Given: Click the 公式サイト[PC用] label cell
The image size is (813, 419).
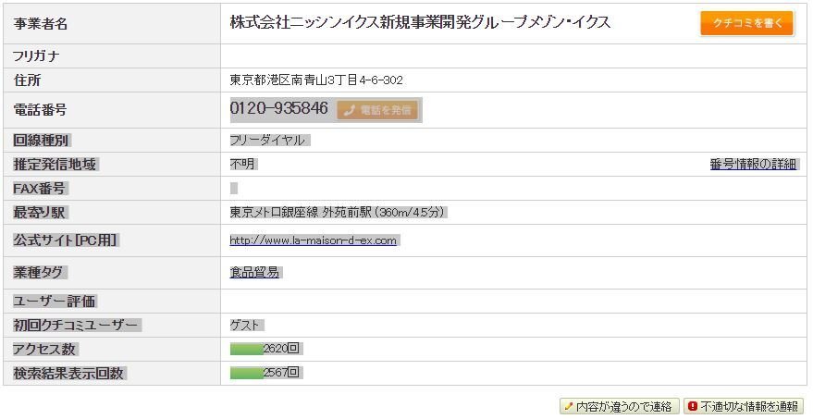Looking at the screenshot, I should (x=112, y=240).
